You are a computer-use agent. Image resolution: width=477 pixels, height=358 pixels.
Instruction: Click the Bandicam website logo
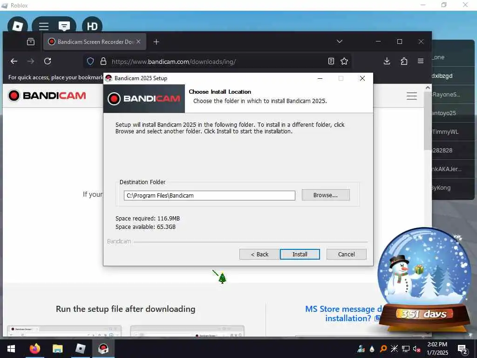tap(47, 96)
